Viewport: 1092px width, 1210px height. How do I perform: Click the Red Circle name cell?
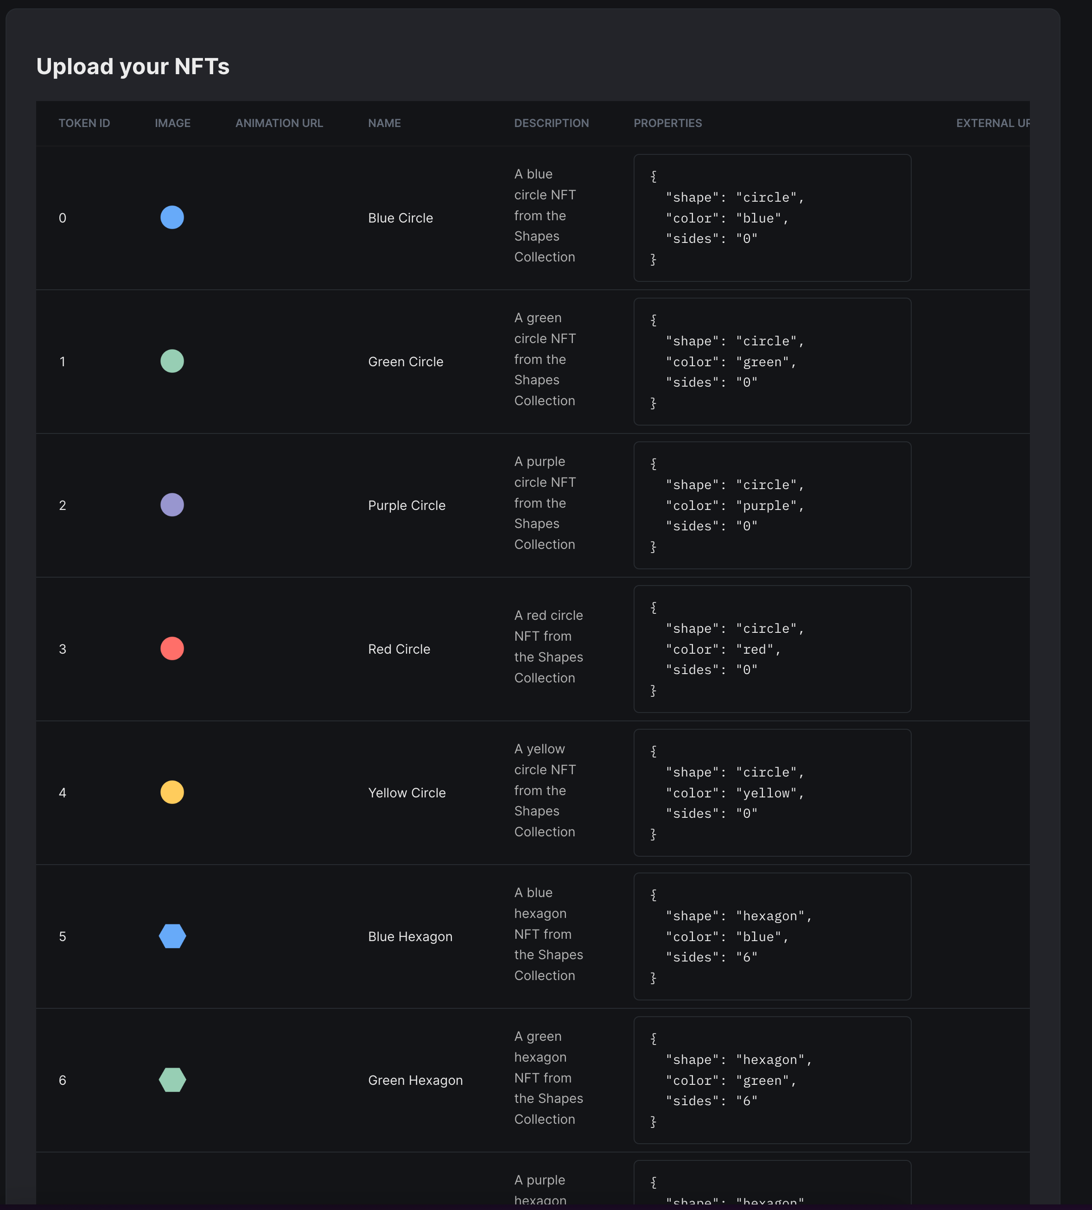point(399,649)
